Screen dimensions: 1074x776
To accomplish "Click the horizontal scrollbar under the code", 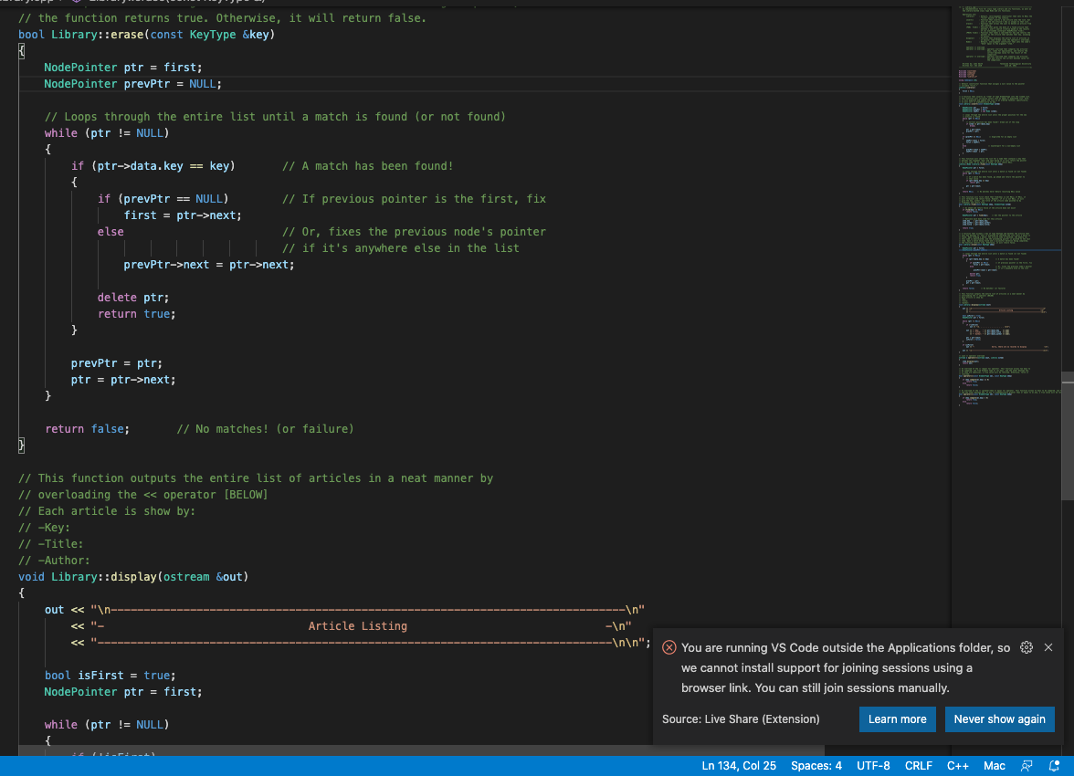I will [x=421, y=750].
